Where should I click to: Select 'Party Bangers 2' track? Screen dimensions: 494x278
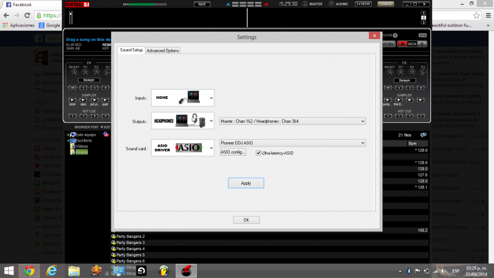coord(130,237)
